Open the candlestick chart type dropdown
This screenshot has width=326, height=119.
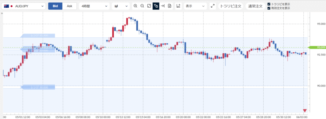121,6
